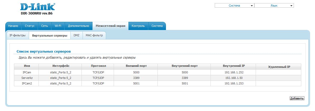Screen dimensions: 315x111
Task: Open the Wi-Fi tab
Action: coord(58,26)
